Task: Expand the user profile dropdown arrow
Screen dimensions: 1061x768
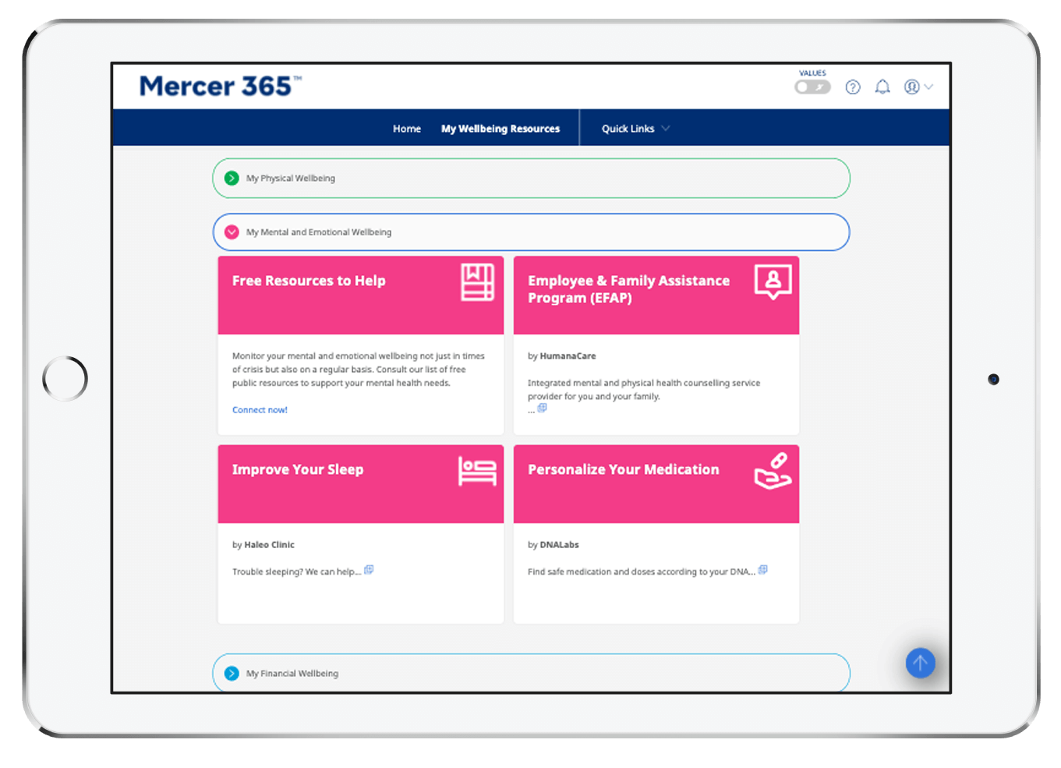Action: [x=928, y=87]
